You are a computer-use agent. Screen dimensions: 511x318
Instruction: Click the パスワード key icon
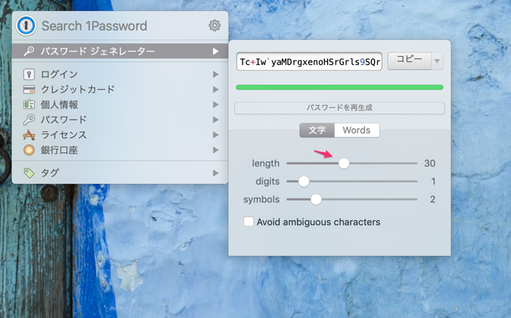pos(29,120)
